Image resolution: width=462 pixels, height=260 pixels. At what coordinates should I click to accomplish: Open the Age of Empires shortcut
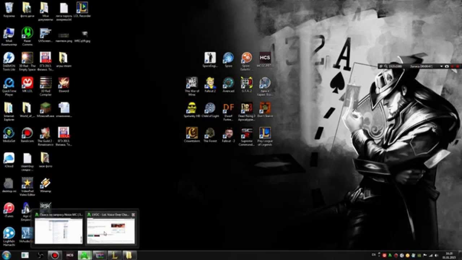[26, 211]
